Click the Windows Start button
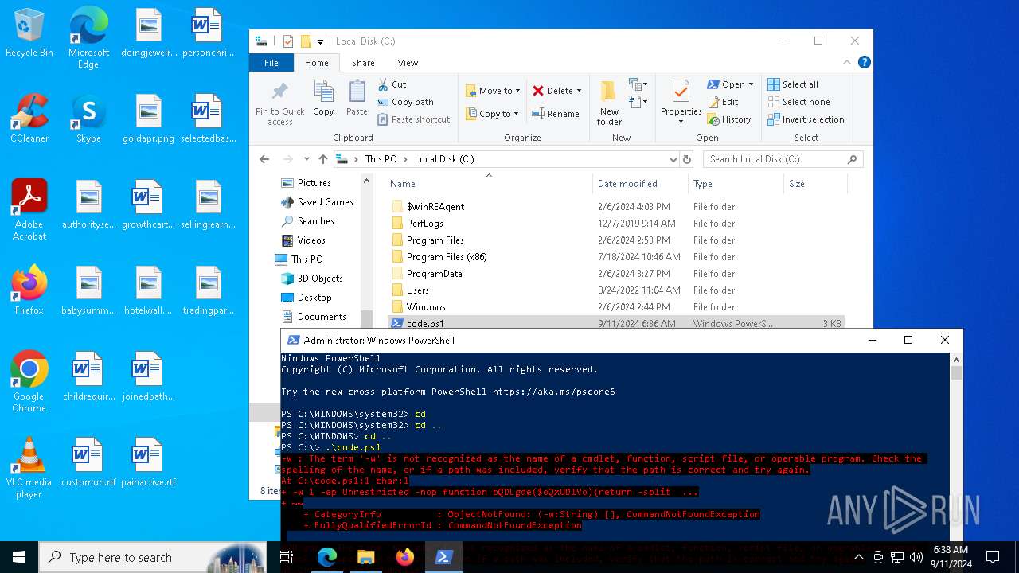This screenshot has height=573, width=1019. click(x=19, y=557)
